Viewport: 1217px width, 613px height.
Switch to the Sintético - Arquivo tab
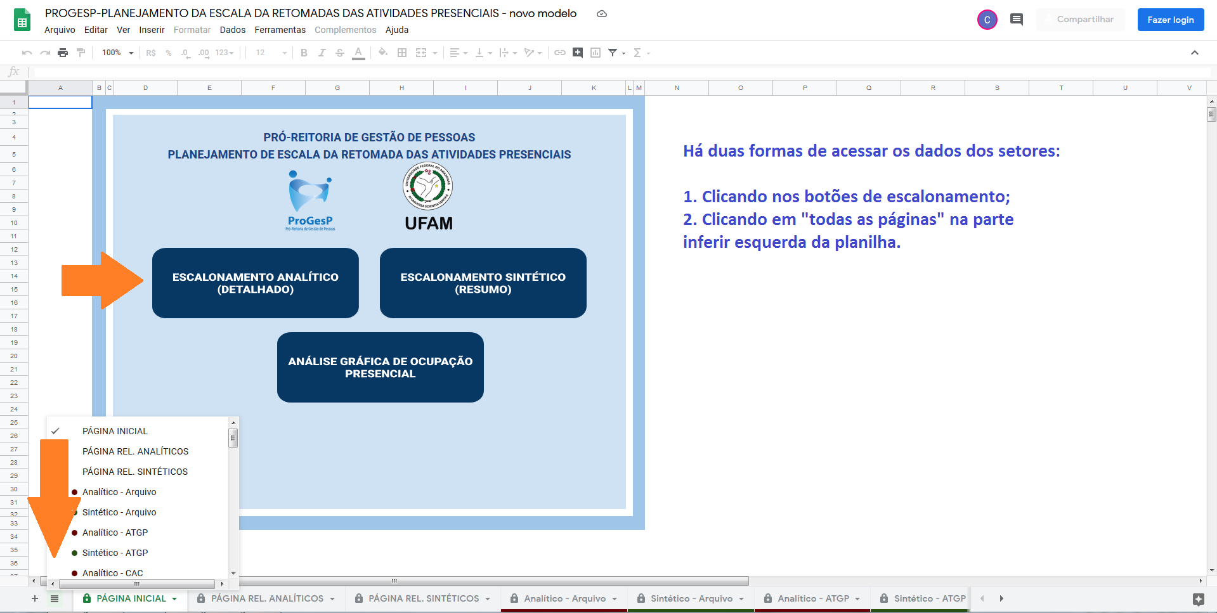(691, 598)
